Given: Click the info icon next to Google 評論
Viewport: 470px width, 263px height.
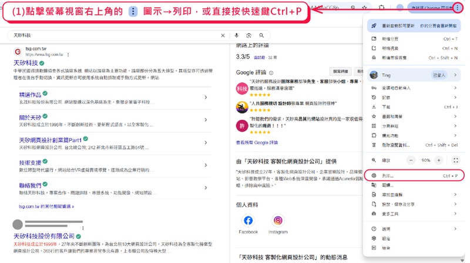Looking at the screenshot, I should click(271, 72).
